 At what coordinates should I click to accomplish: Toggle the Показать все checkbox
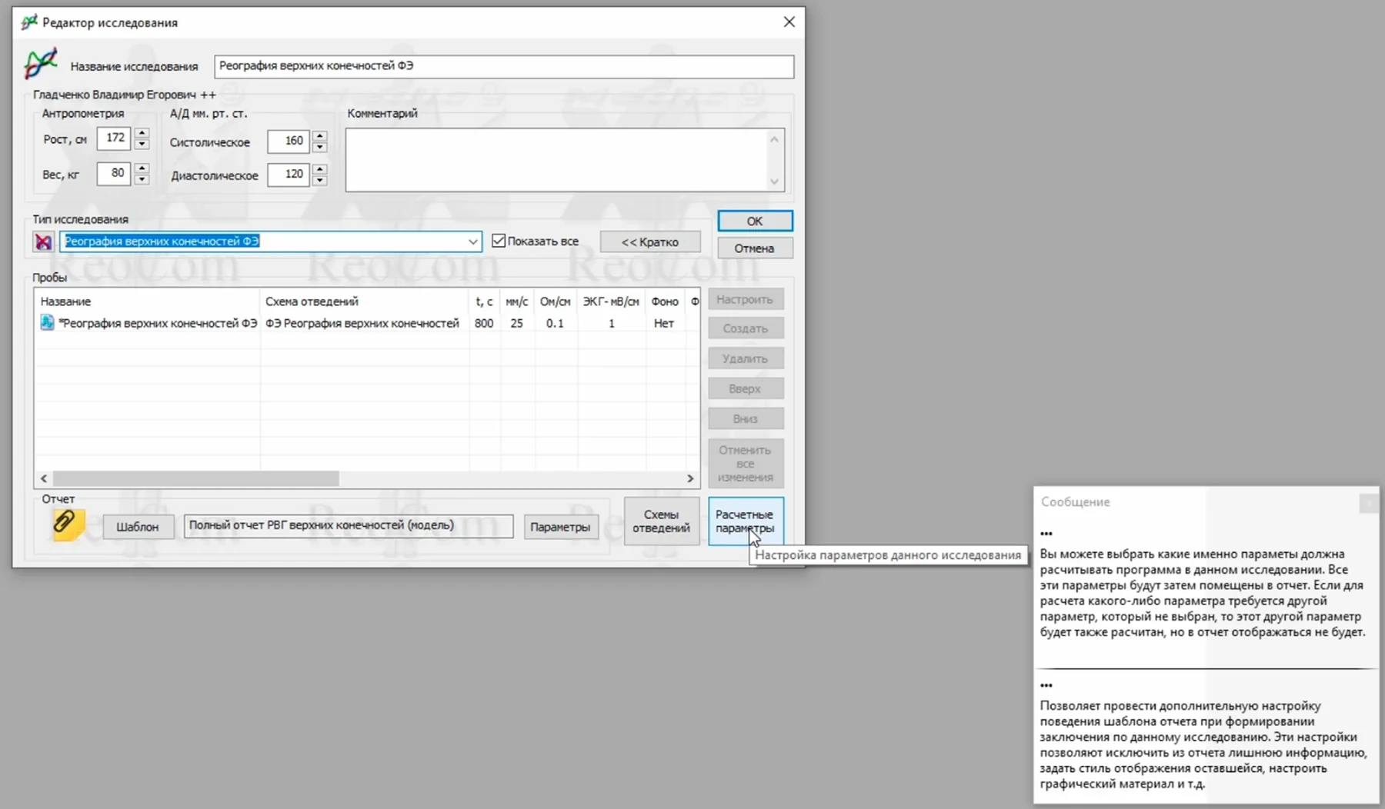[x=499, y=241]
